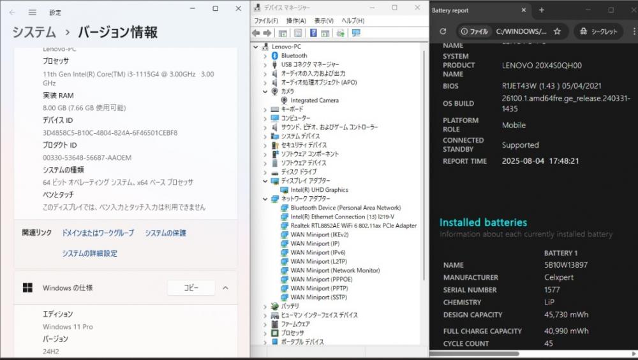638x360 pixels.
Task: Click the show/hide action pane toolbar icon
Action: click(325, 33)
